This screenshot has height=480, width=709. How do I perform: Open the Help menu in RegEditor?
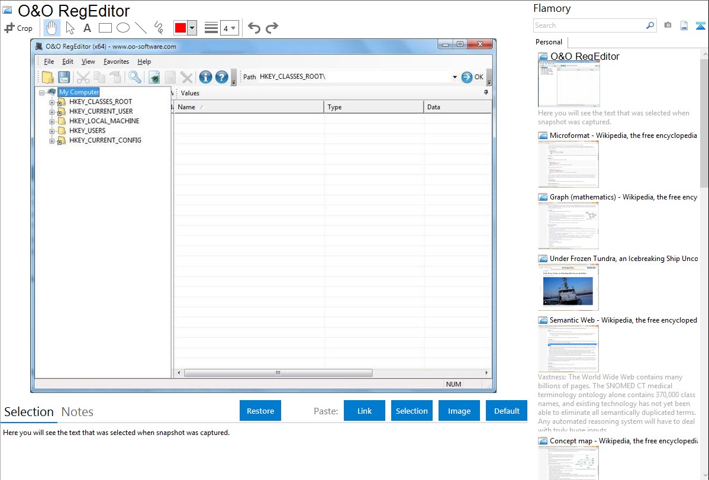coord(144,62)
